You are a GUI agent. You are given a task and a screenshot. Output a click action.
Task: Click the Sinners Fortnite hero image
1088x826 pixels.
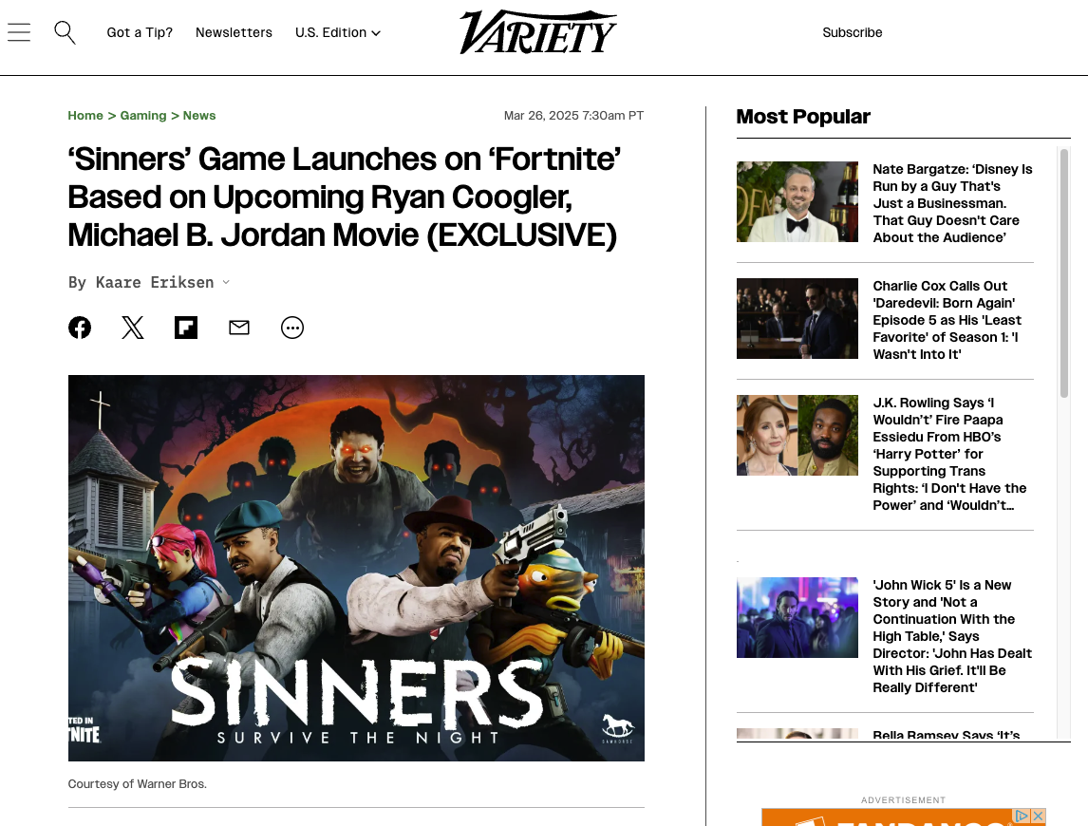356,568
